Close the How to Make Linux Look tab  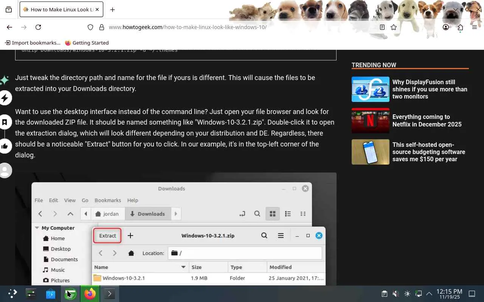[x=97, y=10]
